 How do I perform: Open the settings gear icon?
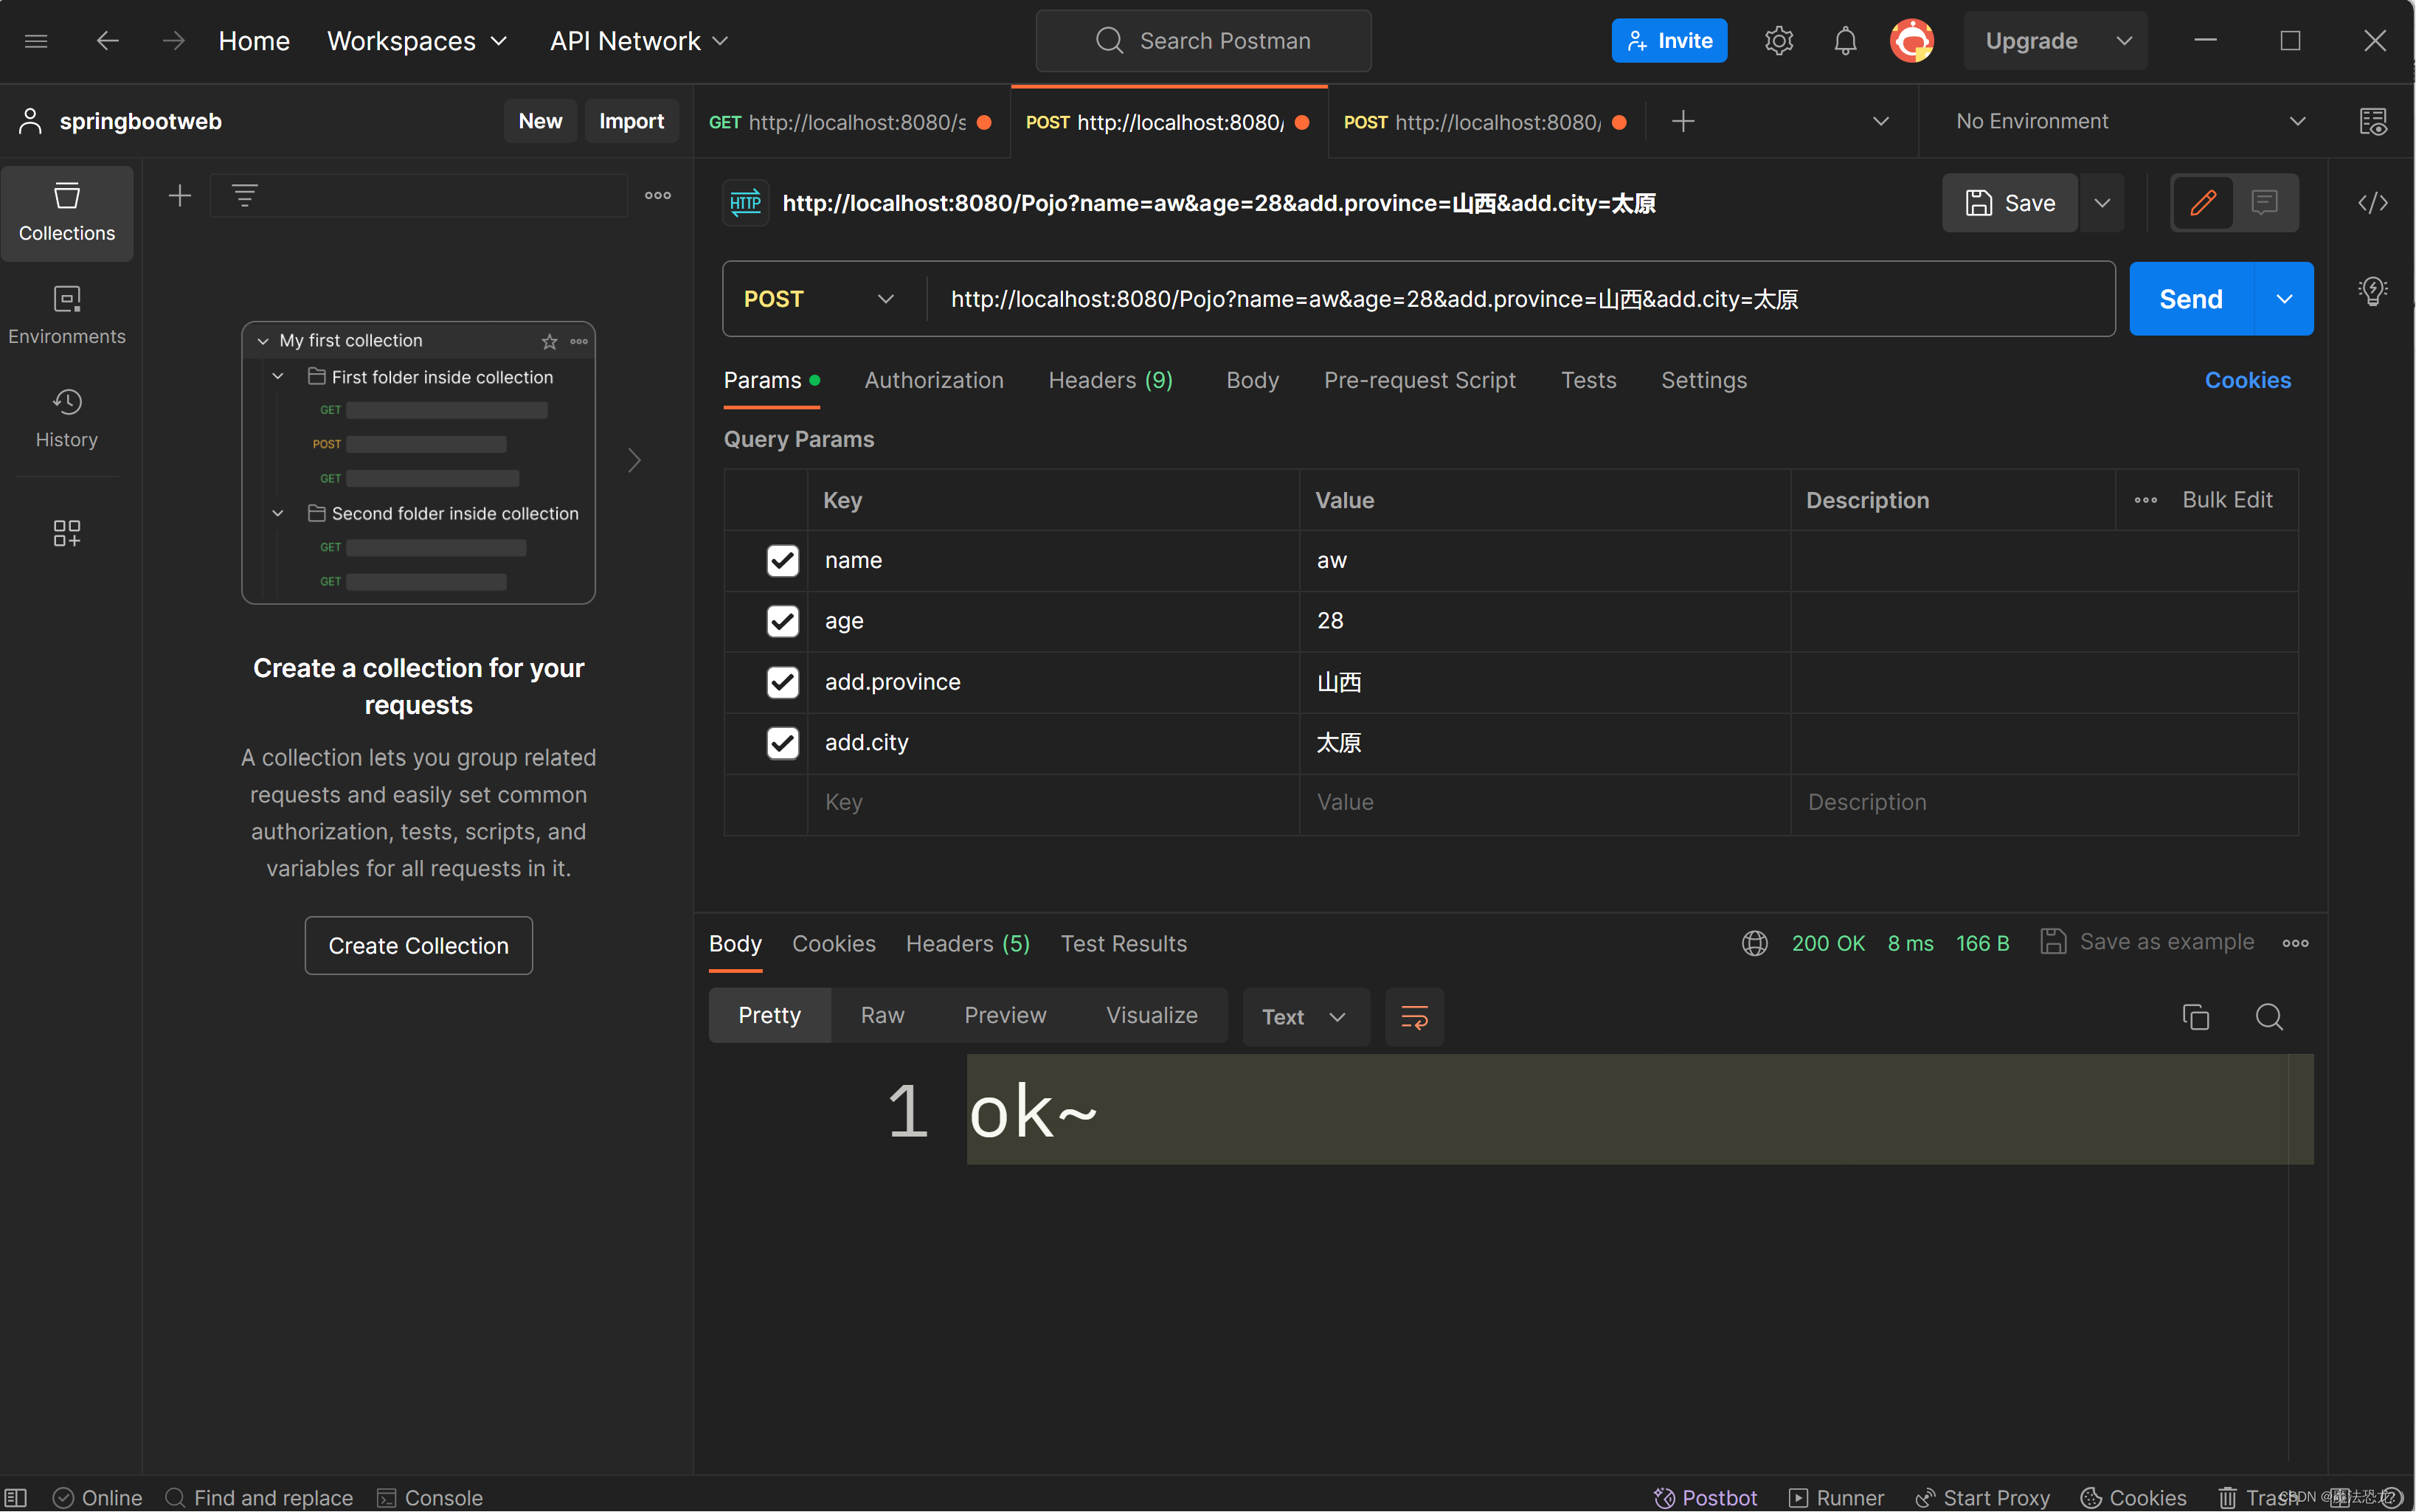point(1778,41)
